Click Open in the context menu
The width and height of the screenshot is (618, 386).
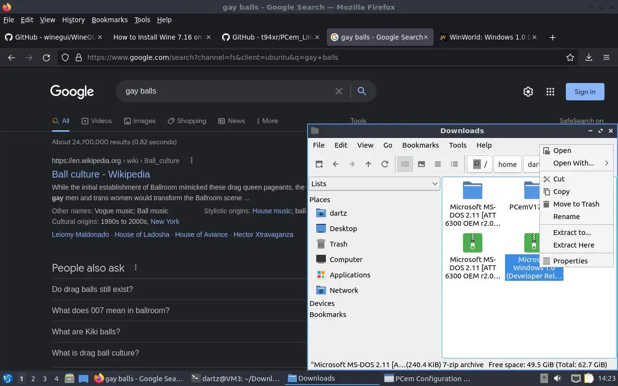[576, 151]
